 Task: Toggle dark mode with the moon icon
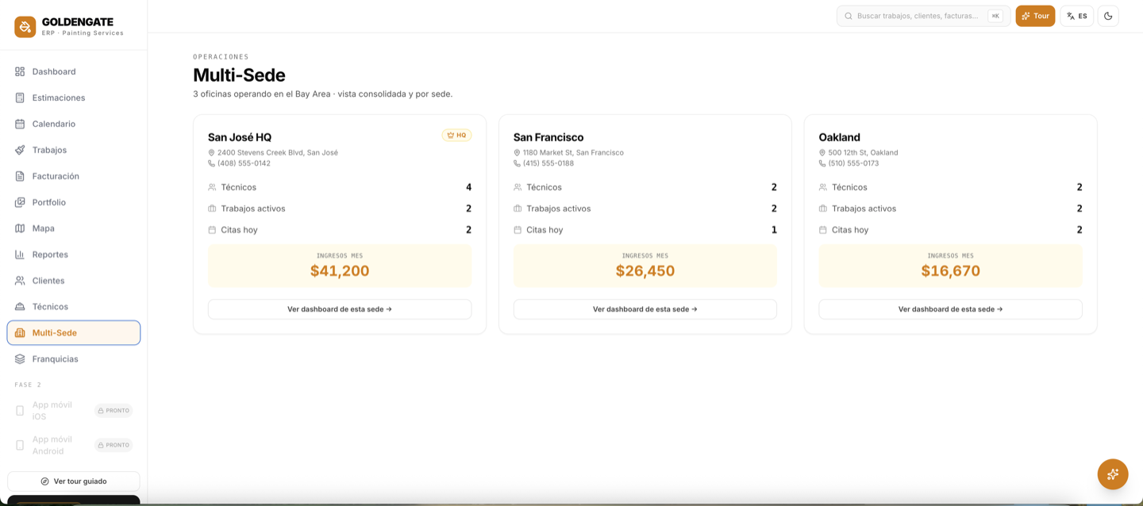pos(1108,16)
